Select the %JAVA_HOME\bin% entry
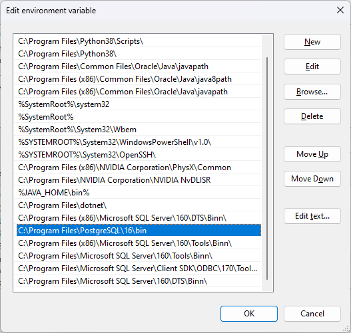Viewport: 351px width, 333px height. [x=139, y=193]
